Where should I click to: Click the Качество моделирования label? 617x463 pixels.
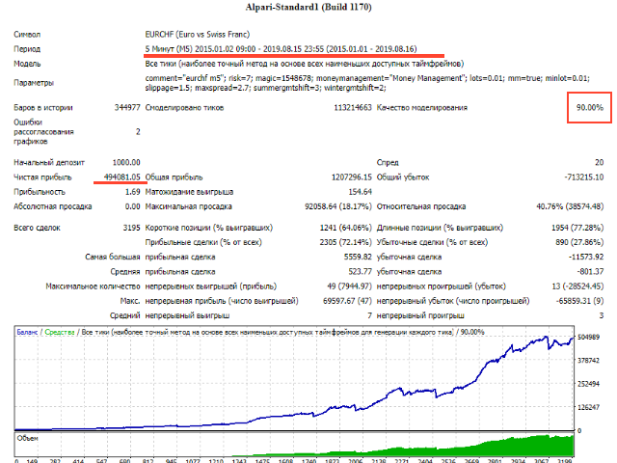[422, 107]
